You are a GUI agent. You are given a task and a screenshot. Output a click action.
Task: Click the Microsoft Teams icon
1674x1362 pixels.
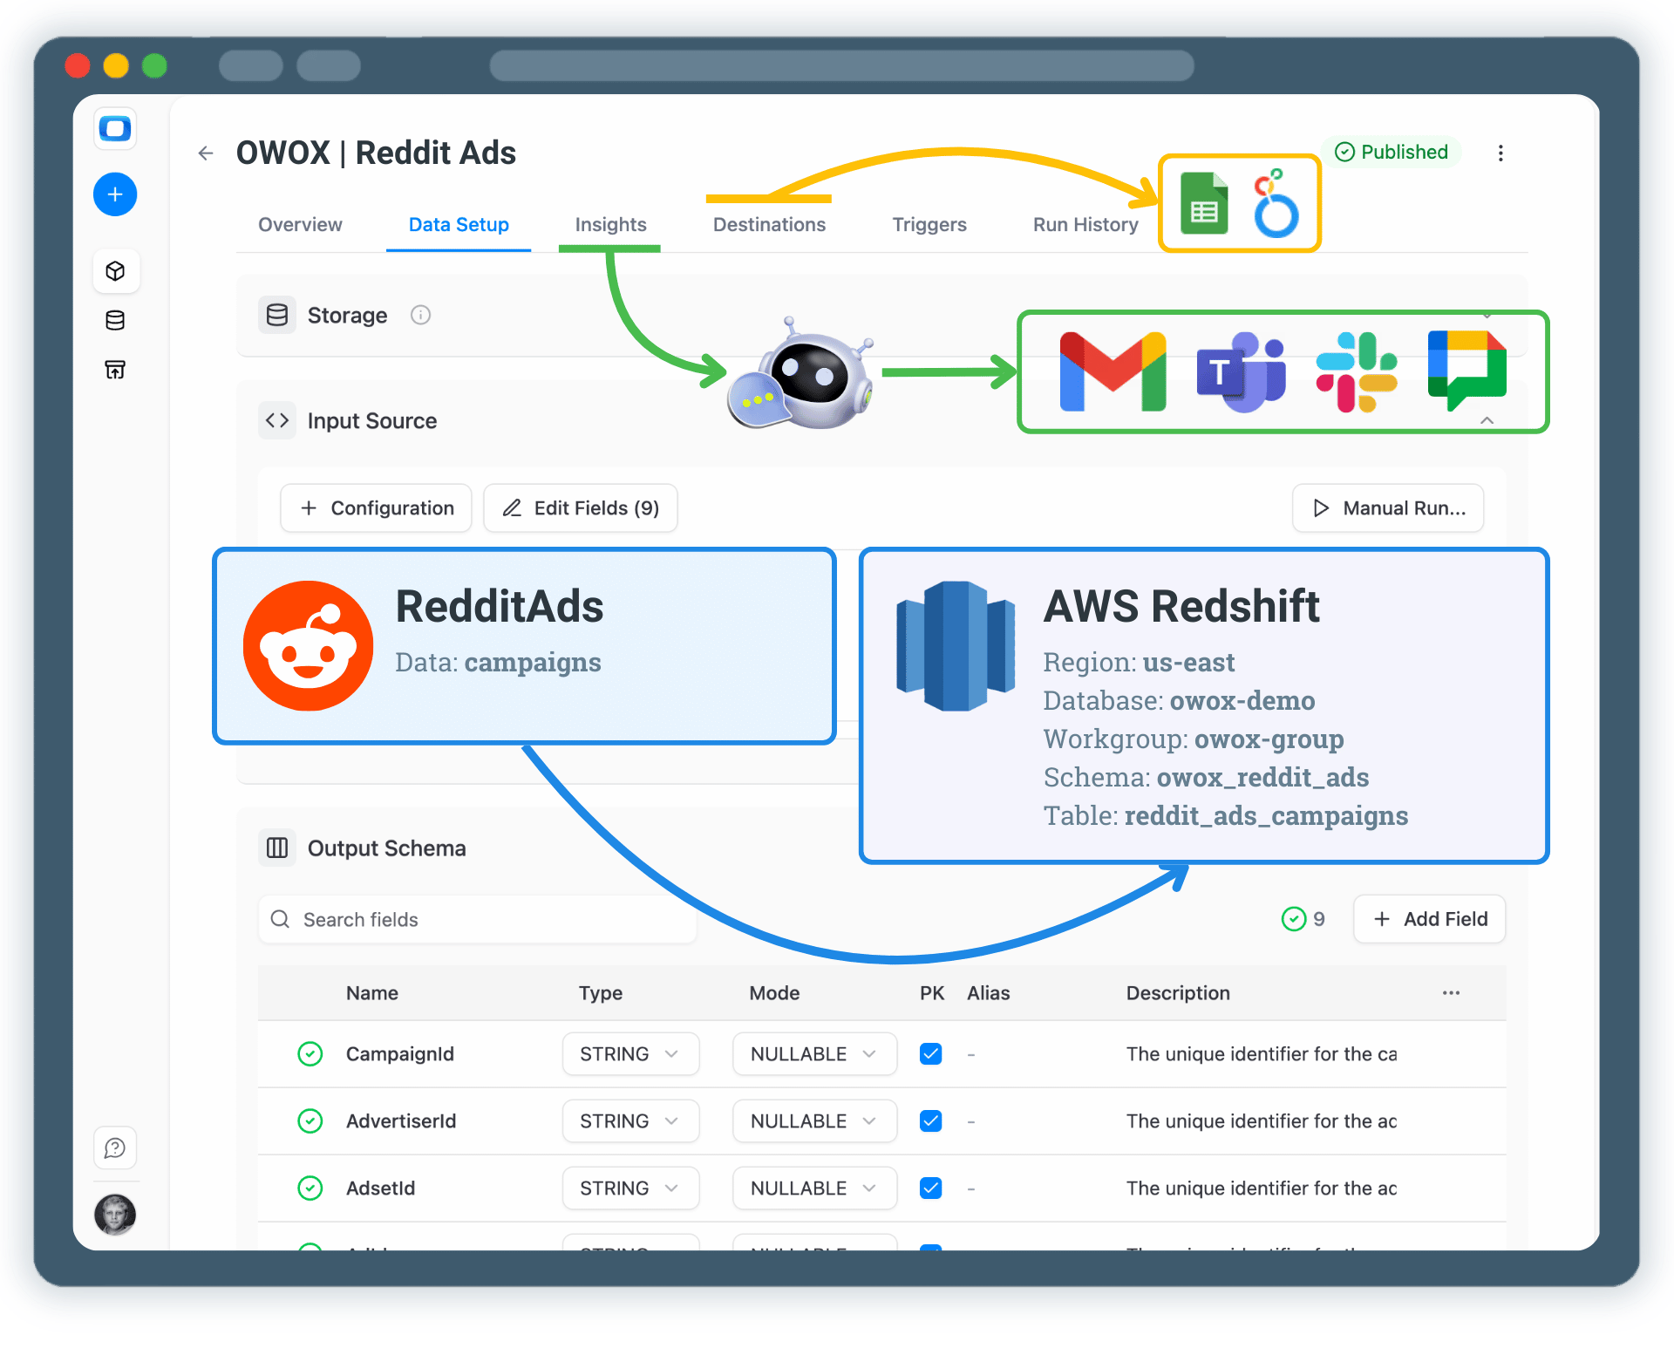coord(1240,372)
